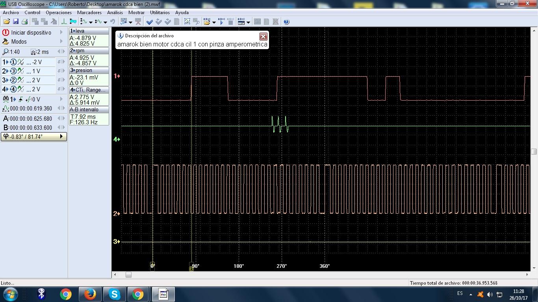Click the blue help question mark icon
The width and height of the screenshot is (538, 302).
point(286,22)
